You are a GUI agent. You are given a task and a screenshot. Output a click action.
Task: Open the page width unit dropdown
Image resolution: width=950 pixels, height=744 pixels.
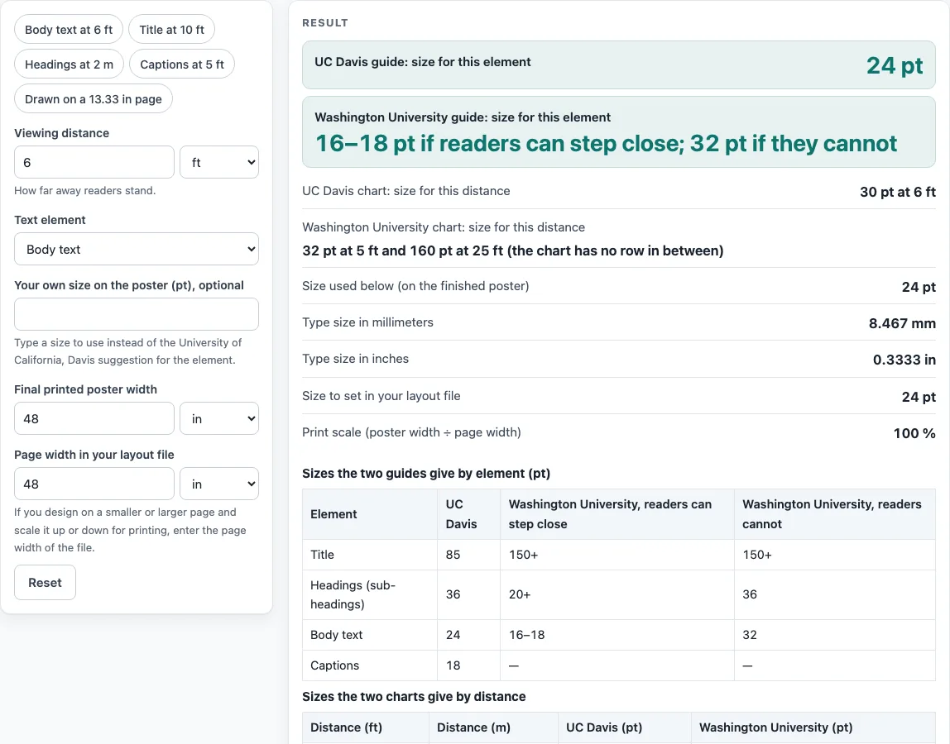(x=219, y=484)
